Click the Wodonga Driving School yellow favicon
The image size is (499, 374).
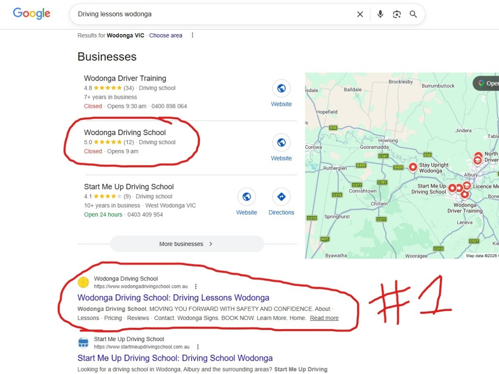pyautogui.click(x=83, y=283)
